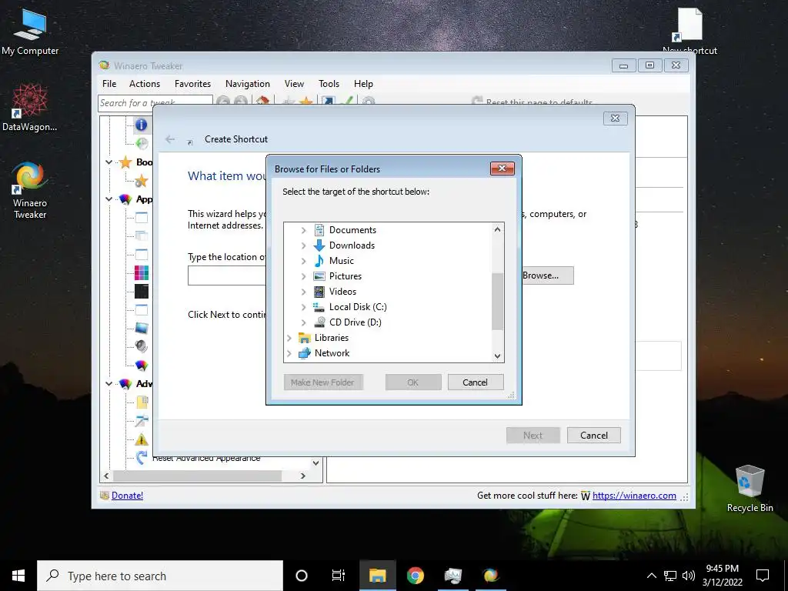
Task: Open the Actions menu
Action: click(x=145, y=84)
